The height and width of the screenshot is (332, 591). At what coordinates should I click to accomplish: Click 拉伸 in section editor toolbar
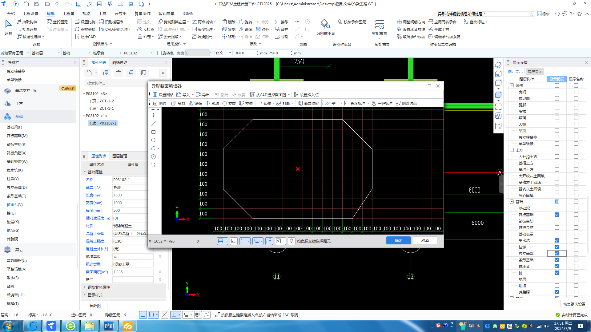(246, 103)
